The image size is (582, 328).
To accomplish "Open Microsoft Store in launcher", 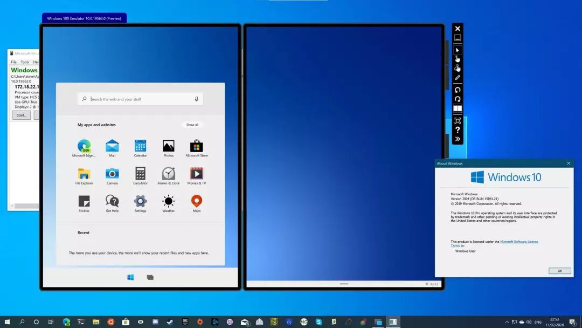I will tap(196, 148).
